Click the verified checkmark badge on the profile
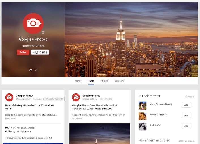 [43, 32]
